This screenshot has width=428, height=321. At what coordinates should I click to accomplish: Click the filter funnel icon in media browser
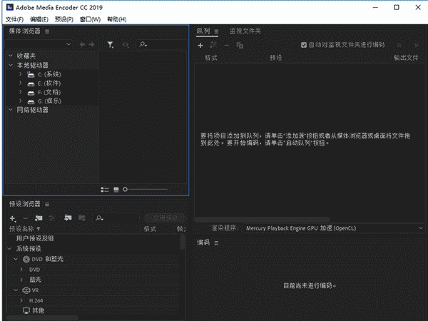(x=110, y=45)
